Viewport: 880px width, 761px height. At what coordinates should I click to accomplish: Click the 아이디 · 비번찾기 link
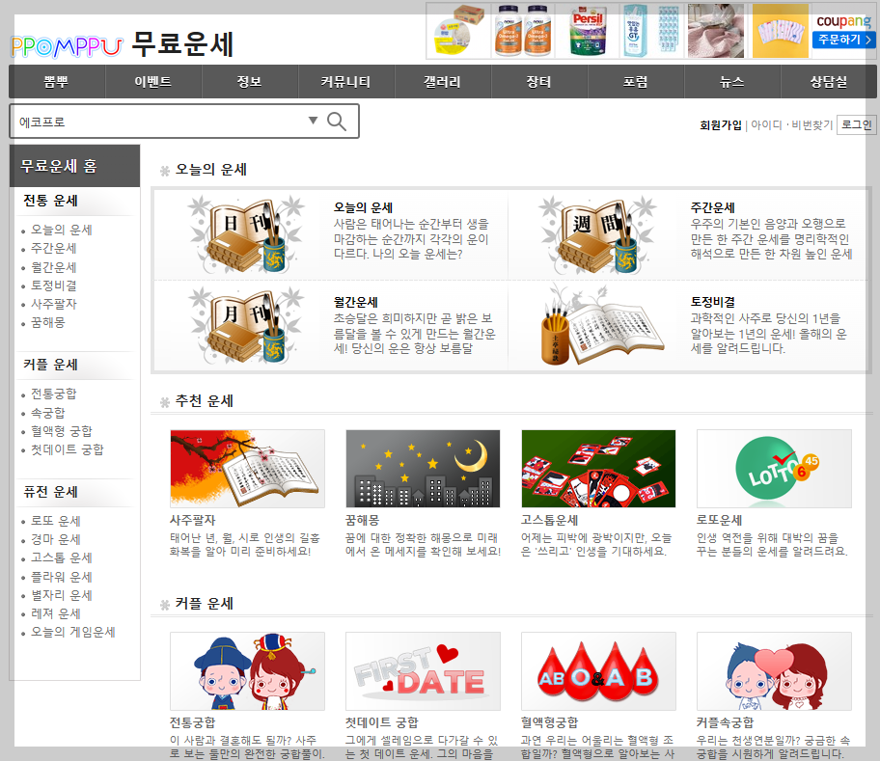click(x=791, y=125)
